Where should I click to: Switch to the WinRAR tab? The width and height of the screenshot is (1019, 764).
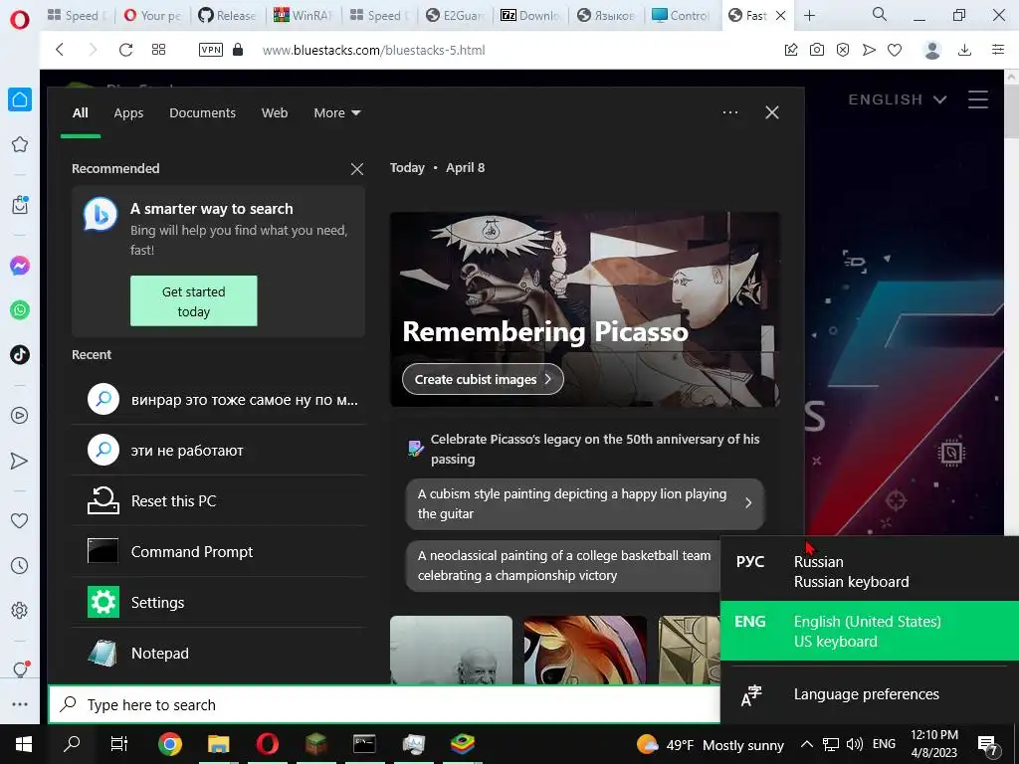[303, 16]
